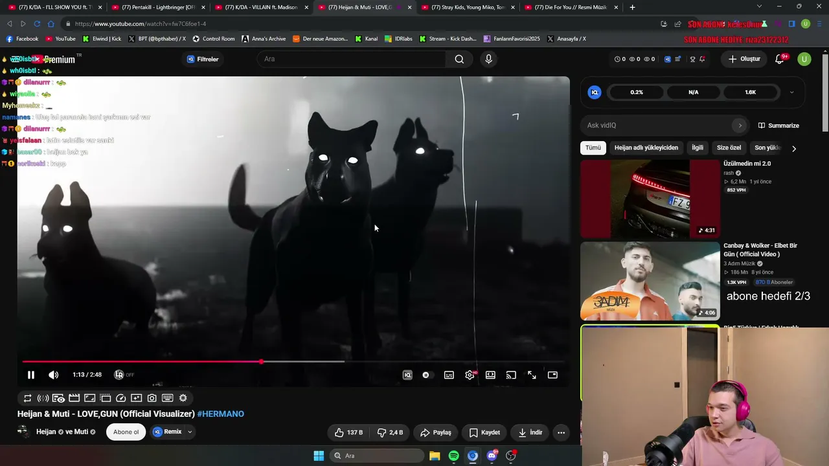829x466 pixels.
Task: Seek on the video progress bar
Action: (293, 362)
